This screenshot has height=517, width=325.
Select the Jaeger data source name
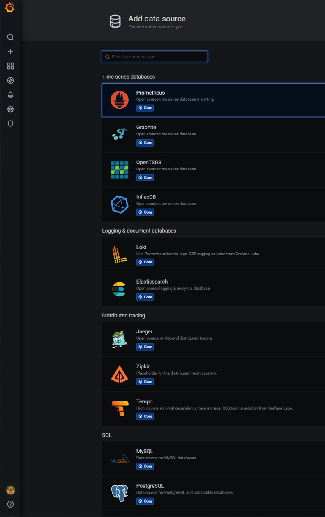coord(144,331)
